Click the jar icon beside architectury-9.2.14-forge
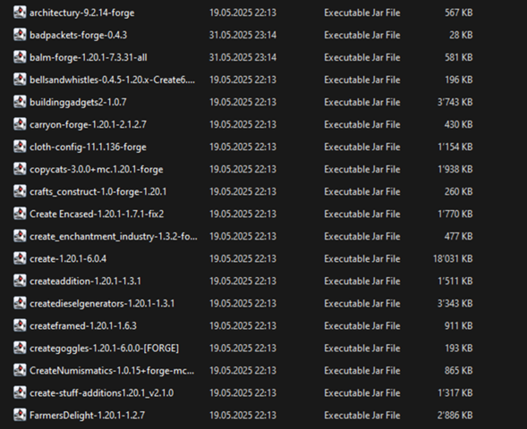 [20, 13]
